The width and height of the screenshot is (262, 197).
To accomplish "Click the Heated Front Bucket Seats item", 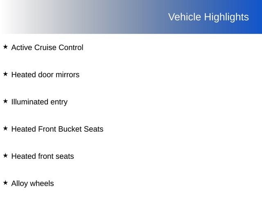I will 57,129.
